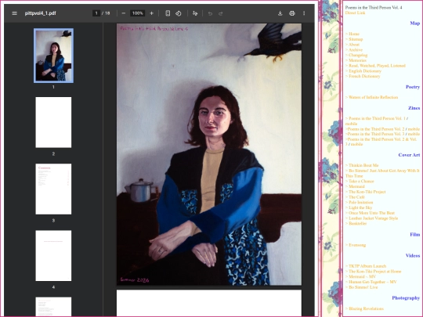The width and height of the screenshot is (423, 317).
Task: Click the page number field showing 1
Action: tap(96, 13)
